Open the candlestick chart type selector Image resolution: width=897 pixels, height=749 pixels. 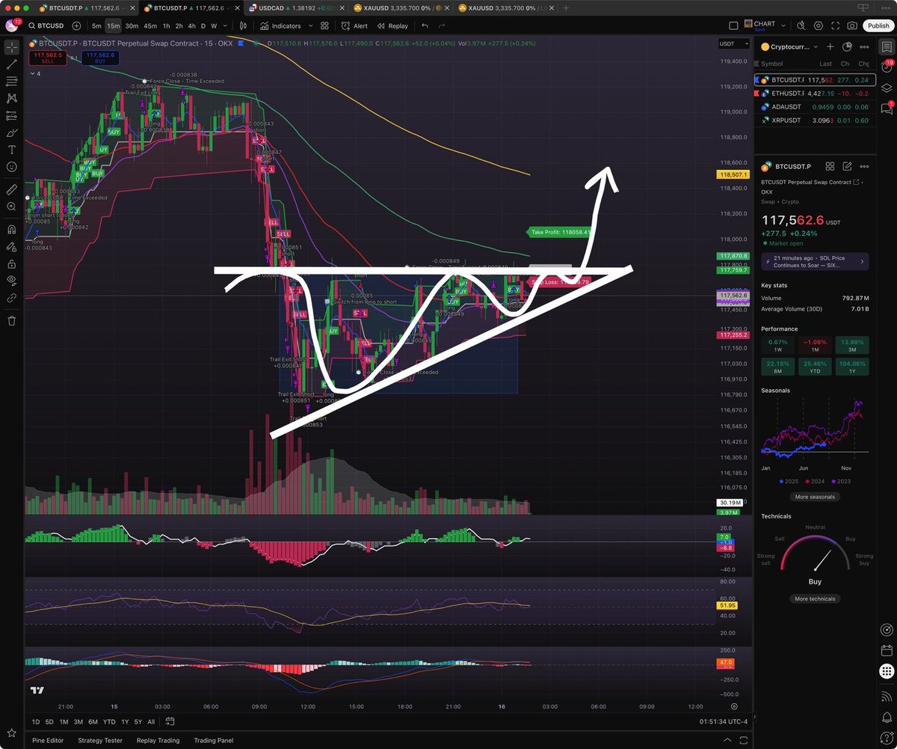(x=243, y=25)
